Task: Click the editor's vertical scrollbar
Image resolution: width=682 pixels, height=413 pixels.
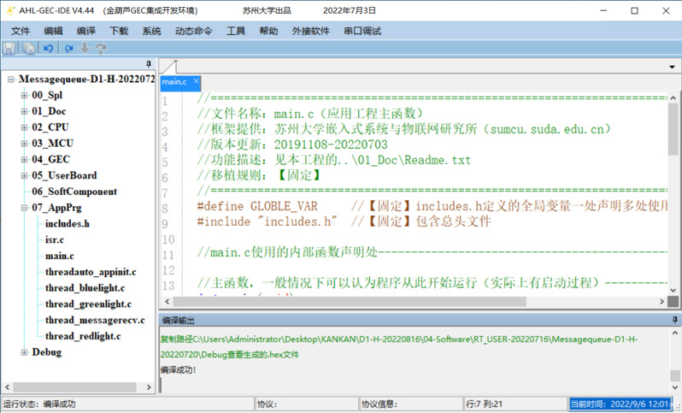Action: pyautogui.click(x=674, y=171)
